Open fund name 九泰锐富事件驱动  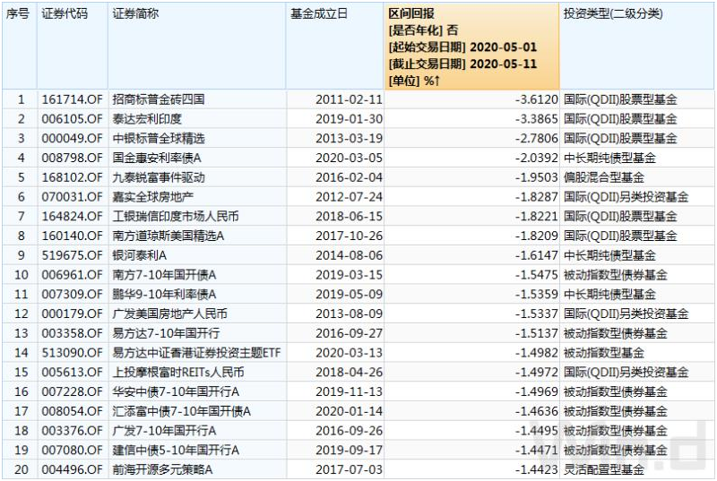pyautogui.click(x=159, y=177)
